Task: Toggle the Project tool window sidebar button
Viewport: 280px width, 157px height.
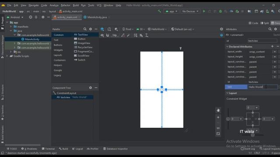Action: tap(2, 23)
